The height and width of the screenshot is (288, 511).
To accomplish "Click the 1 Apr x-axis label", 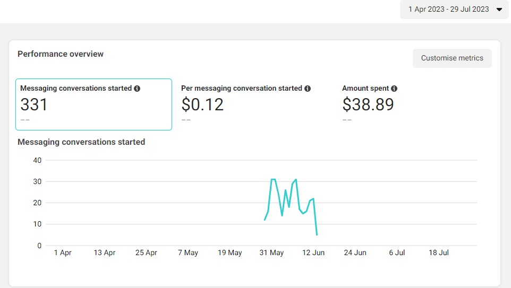I will [x=63, y=253].
